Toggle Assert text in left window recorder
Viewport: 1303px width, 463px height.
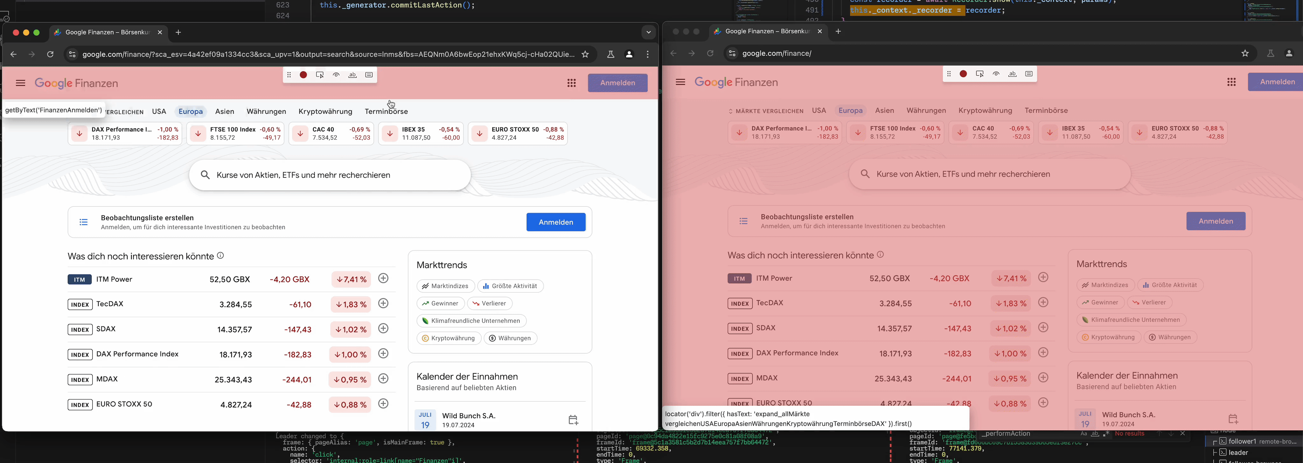point(352,75)
